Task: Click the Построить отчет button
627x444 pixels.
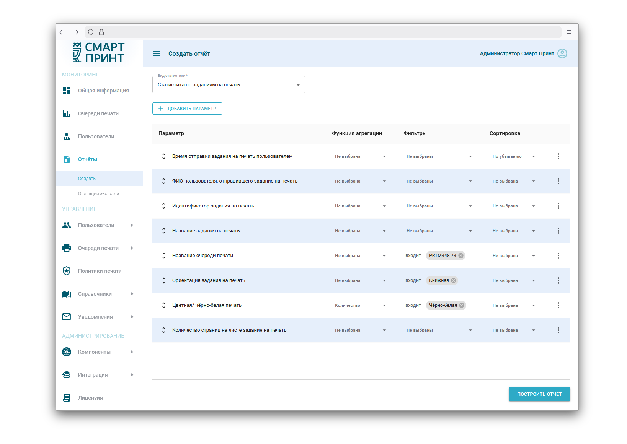Action: pos(539,394)
